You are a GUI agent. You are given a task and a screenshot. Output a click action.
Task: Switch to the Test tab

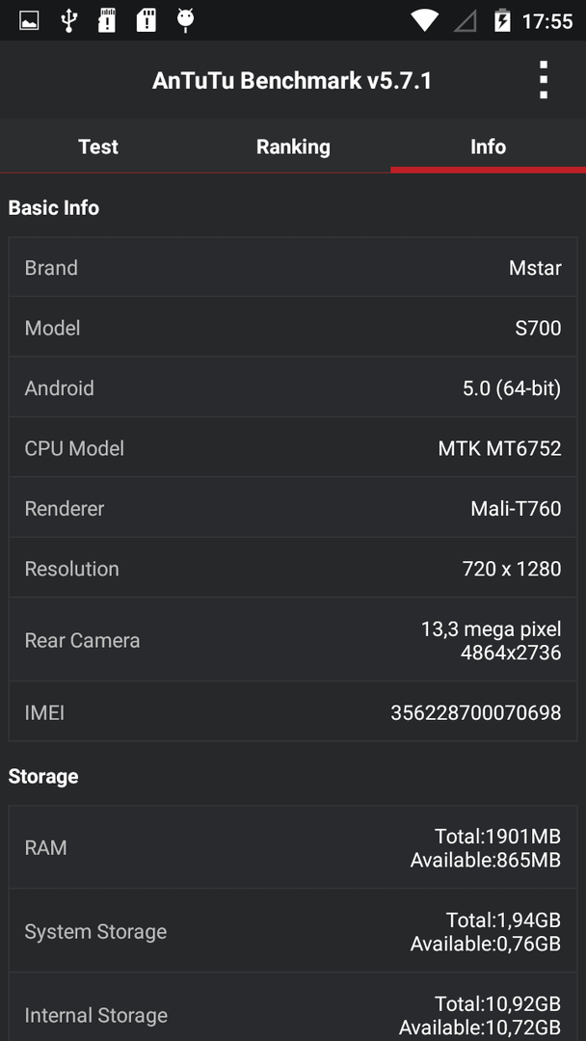pyautogui.click(x=98, y=147)
